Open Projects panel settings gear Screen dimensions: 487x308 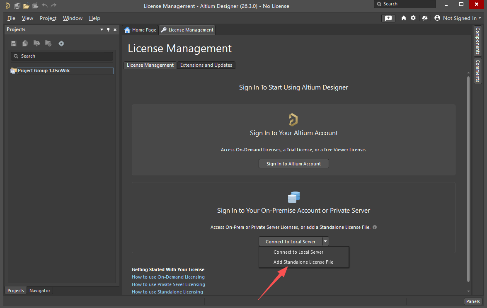coord(61,44)
